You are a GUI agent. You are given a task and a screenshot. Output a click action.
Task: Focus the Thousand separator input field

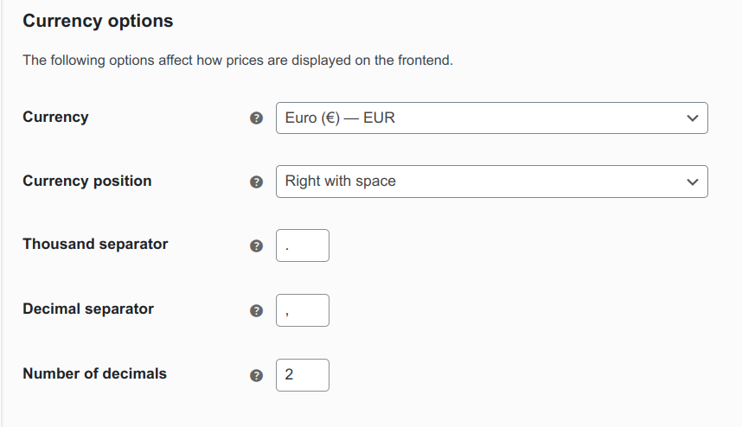coord(303,245)
